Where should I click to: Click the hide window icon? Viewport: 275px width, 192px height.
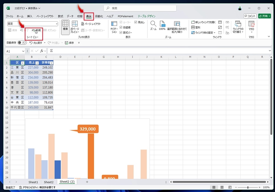click(220, 27)
